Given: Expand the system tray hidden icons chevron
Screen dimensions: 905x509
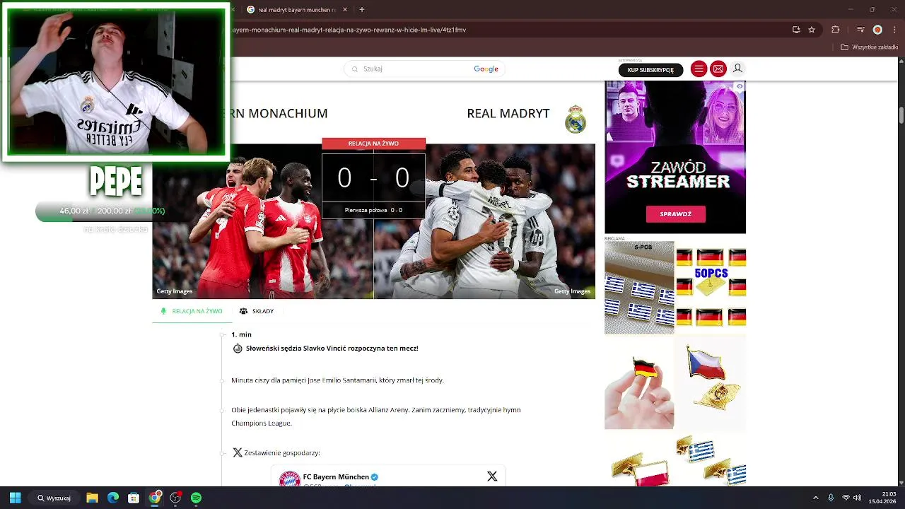Looking at the screenshot, I should [815, 498].
